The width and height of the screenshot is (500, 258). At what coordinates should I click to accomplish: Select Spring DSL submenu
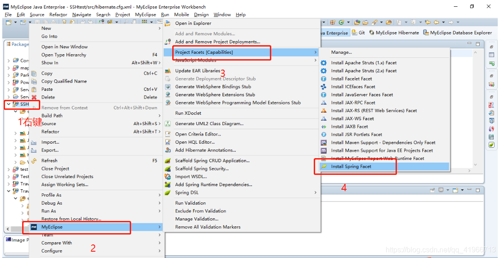241,192
